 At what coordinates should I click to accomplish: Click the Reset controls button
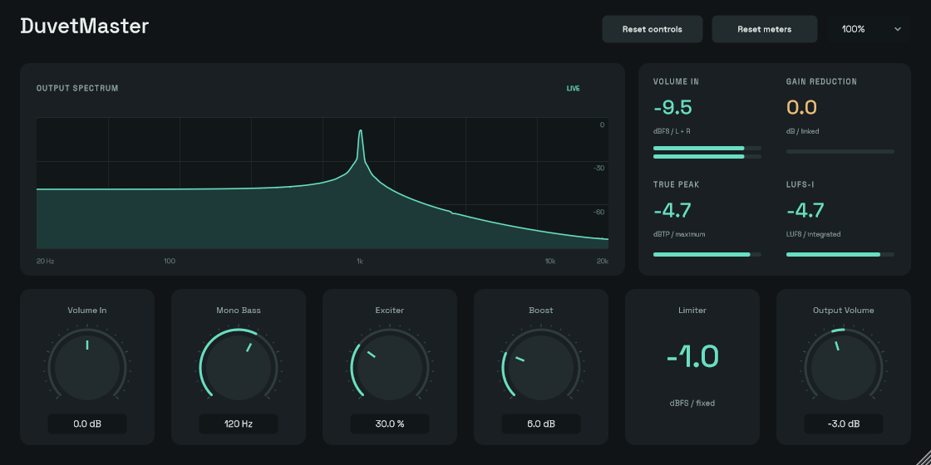tap(652, 29)
